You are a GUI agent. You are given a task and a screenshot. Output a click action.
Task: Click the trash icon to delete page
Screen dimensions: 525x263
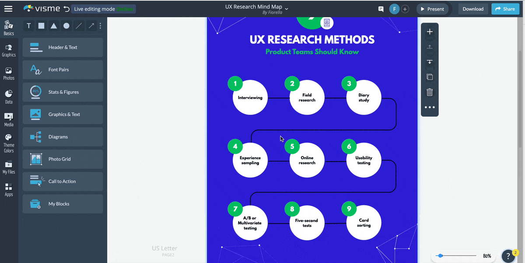coord(430,92)
